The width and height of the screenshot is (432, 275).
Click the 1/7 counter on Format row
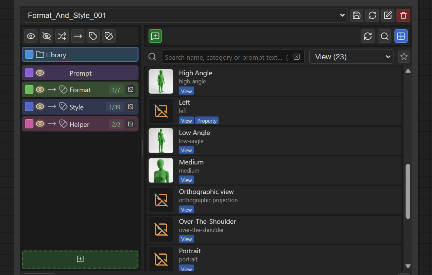click(116, 90)
